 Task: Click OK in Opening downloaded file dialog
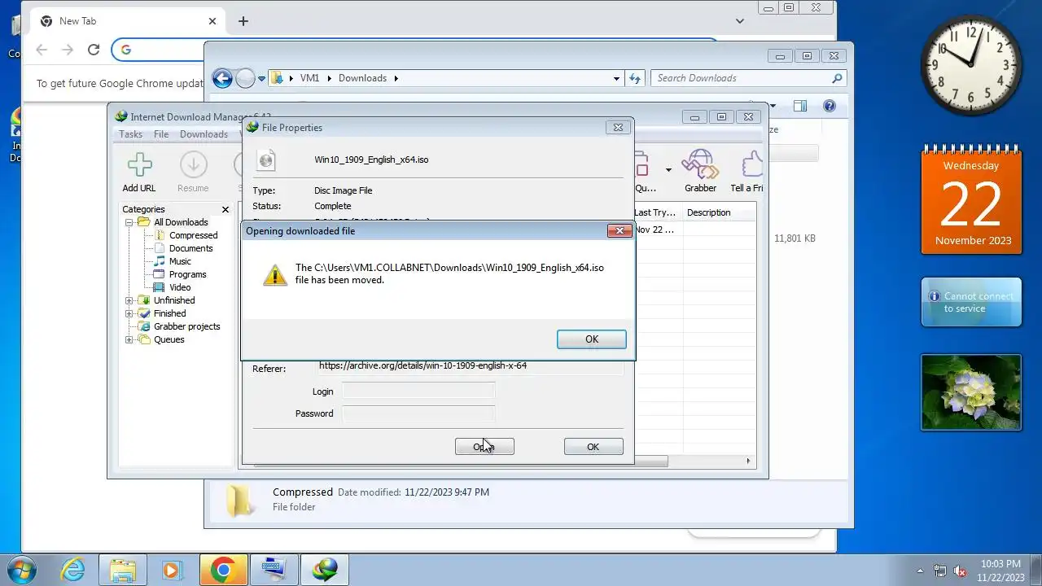coord(591,339)
